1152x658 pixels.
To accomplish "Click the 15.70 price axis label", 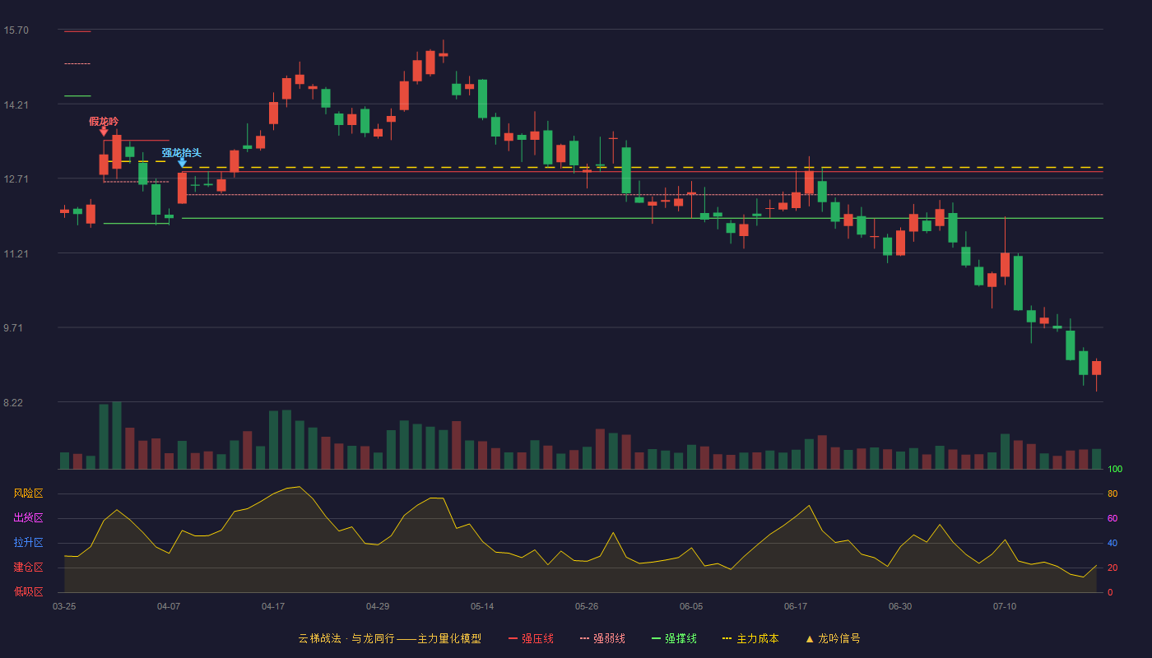I will pos(16,30).
